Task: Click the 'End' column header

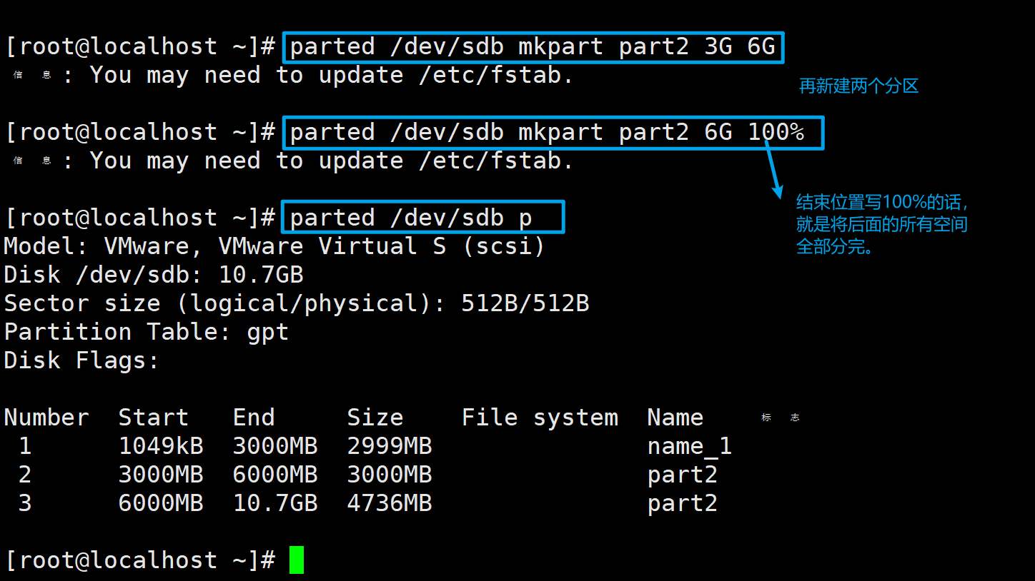Action: [254, 418]
